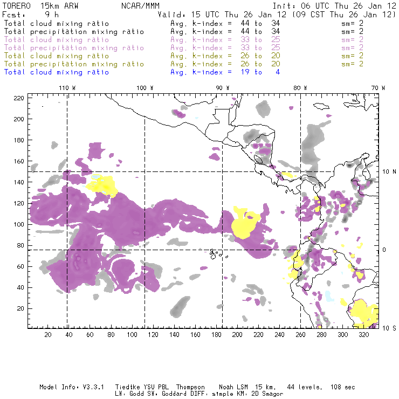Select "100 W" longitude label
399x399 pixels.
click(x=145, y=88)
